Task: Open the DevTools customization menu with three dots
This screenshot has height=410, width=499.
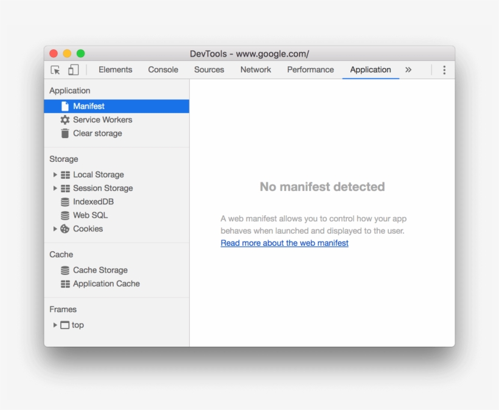Action: pos(444,69)
